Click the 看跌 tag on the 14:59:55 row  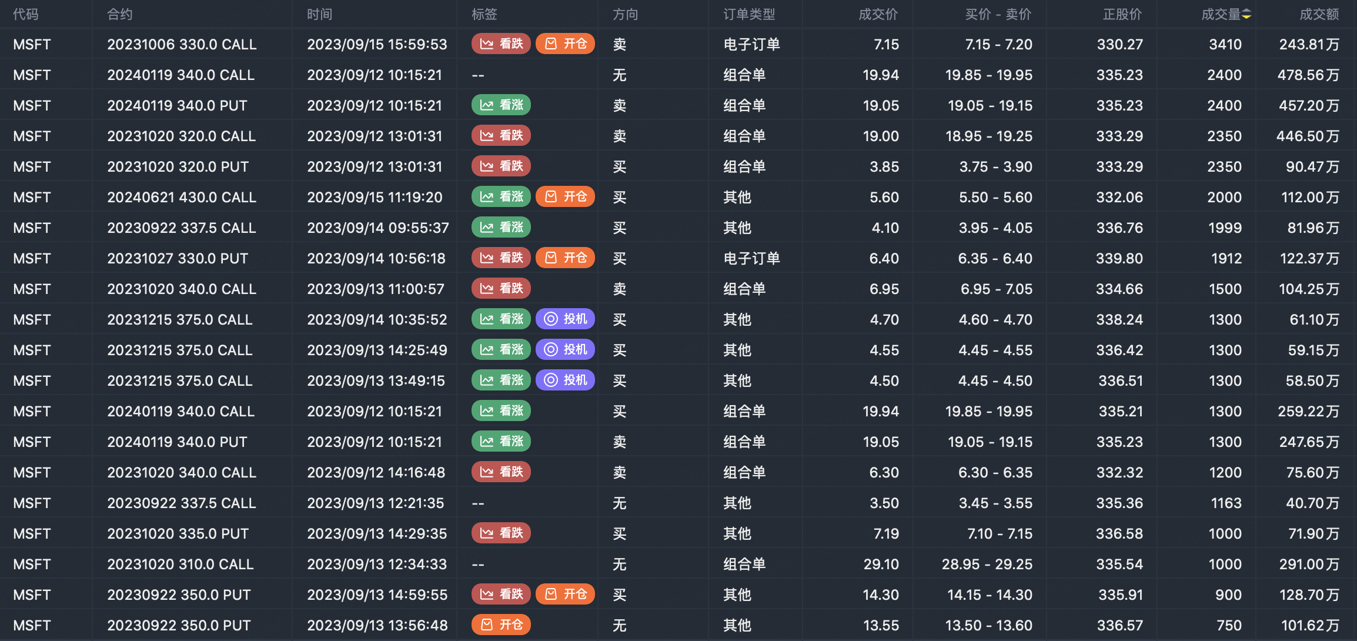[x=501, y=595]
